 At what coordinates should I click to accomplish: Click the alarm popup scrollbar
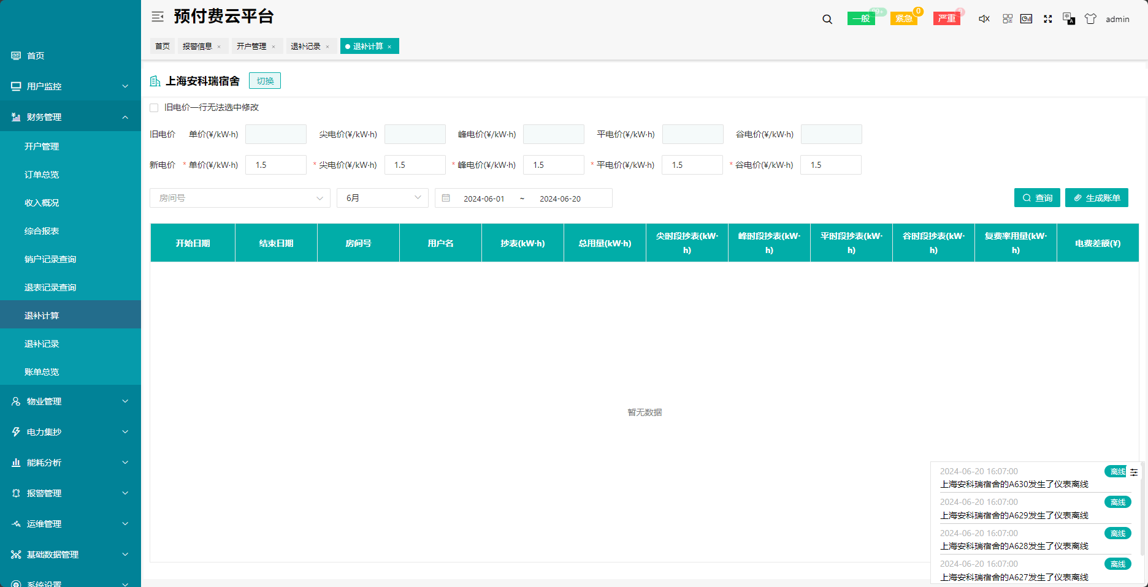coord(1142,509)
